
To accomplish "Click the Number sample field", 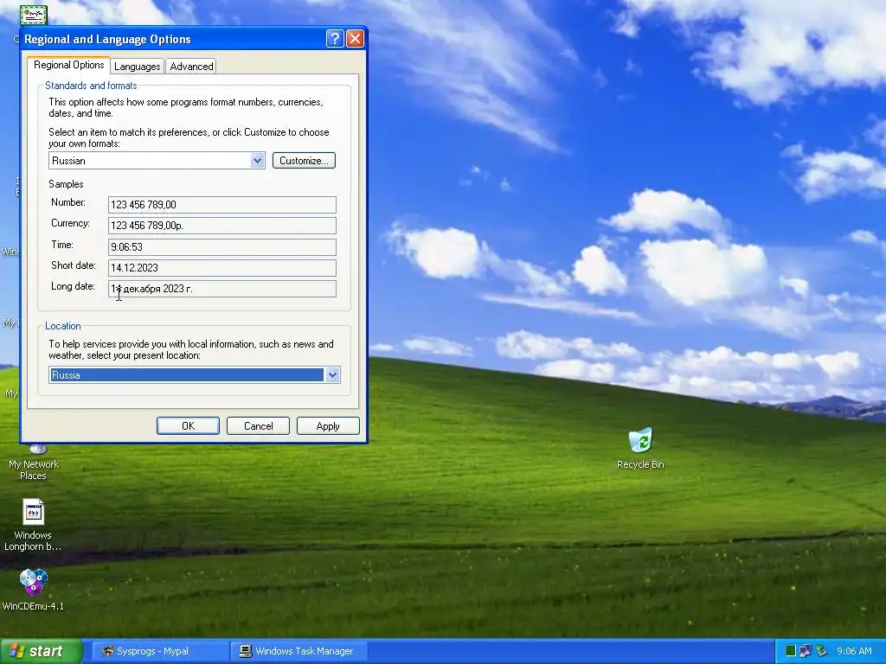I will point(222,204).
